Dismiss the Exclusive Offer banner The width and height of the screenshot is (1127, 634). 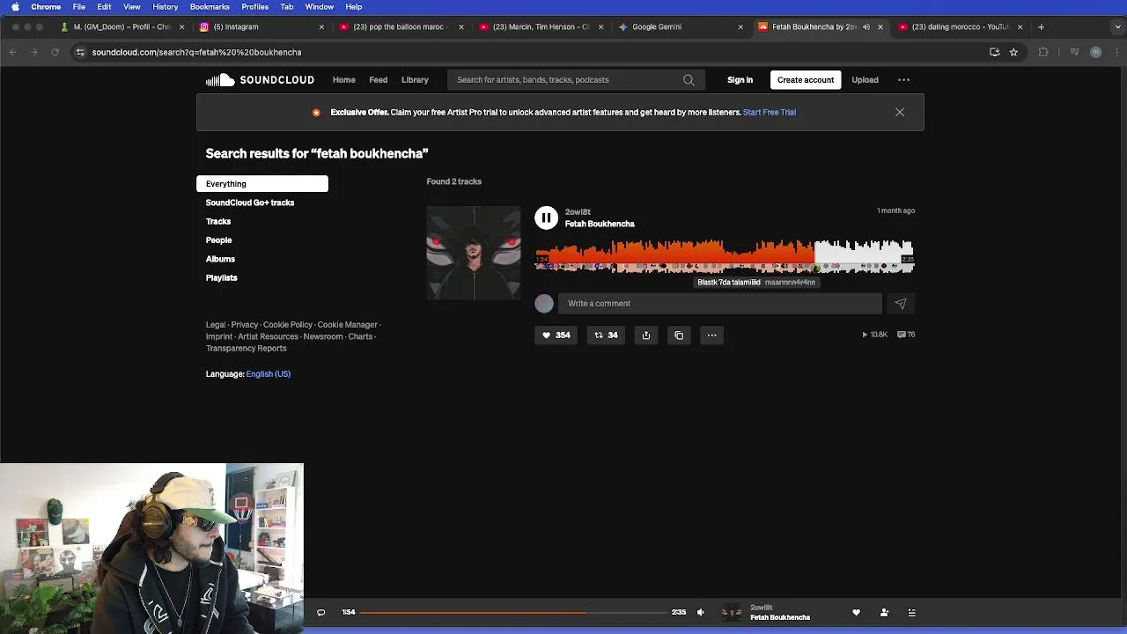(x=899, y=113)
